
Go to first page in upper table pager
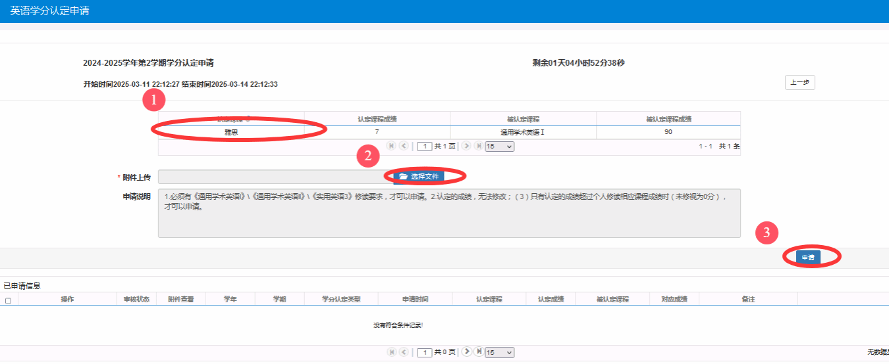(392, 146)
